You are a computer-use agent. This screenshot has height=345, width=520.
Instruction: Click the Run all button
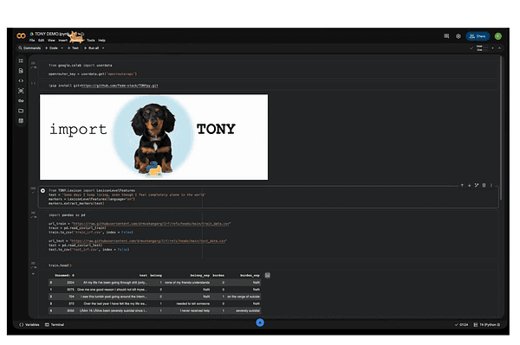[92, 48]
